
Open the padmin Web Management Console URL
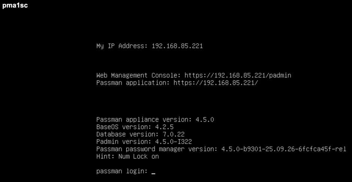(x=238, y=75)
